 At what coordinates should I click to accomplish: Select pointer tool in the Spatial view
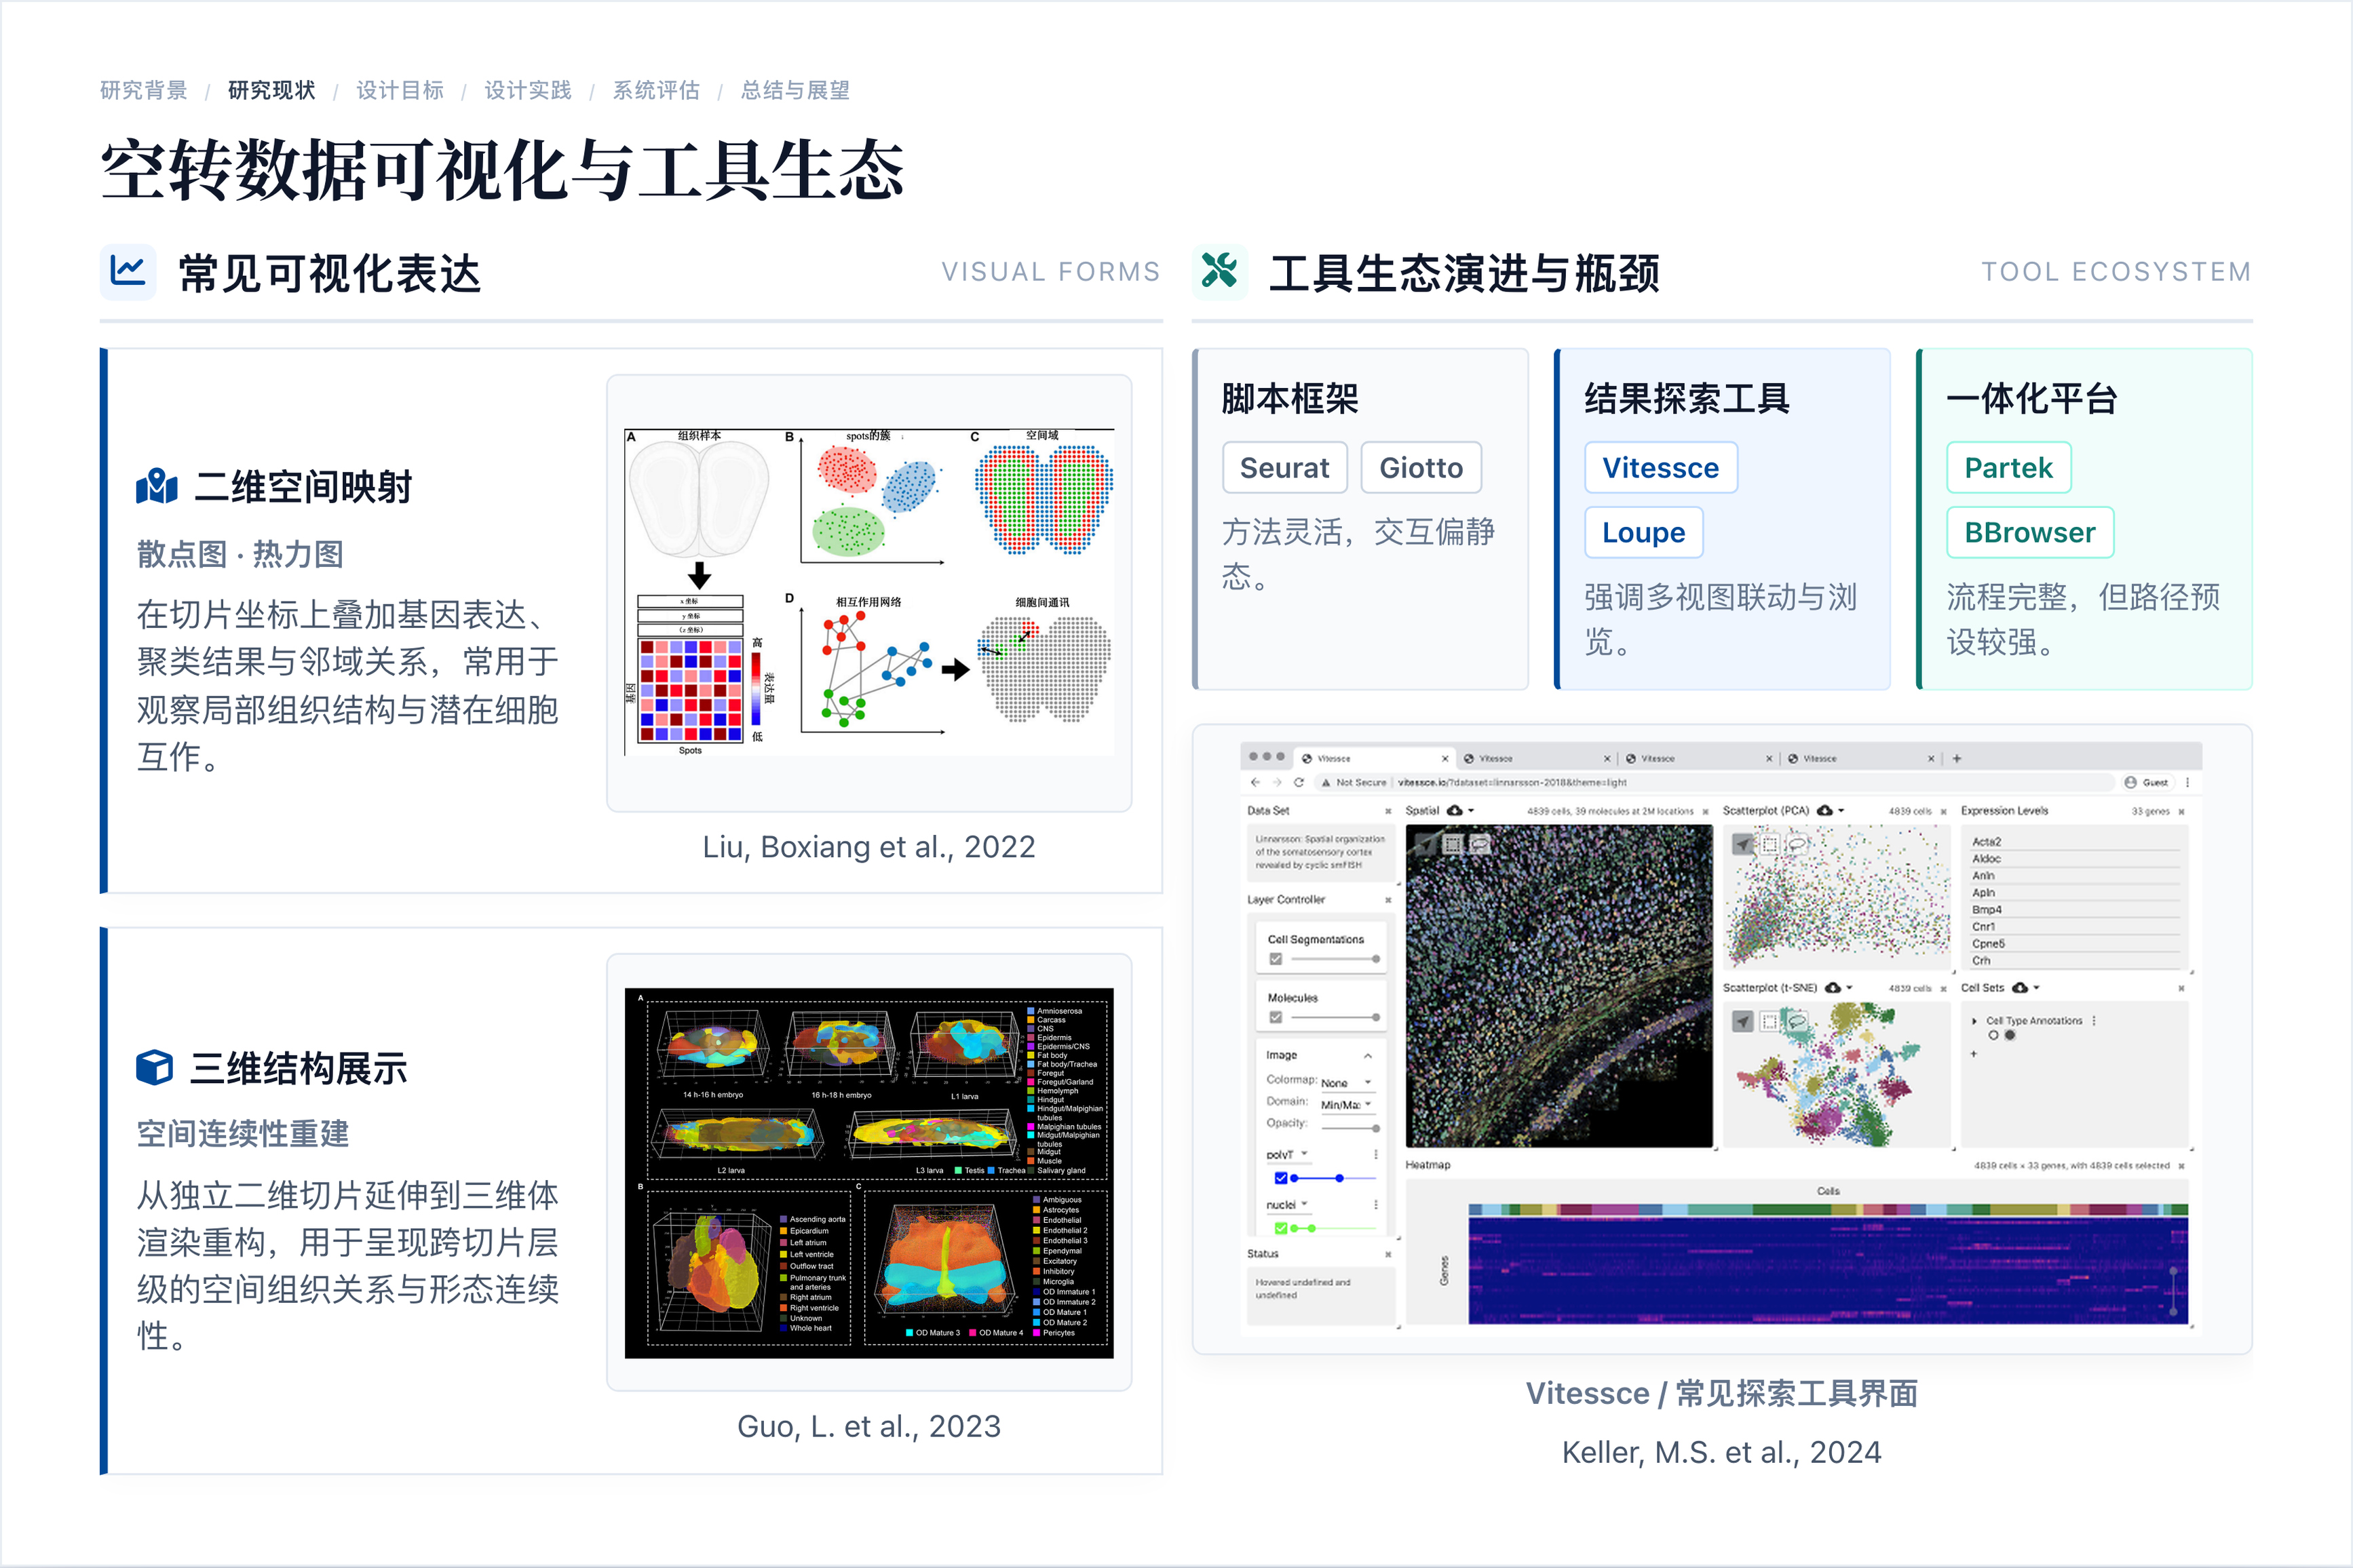[1425, 844]
